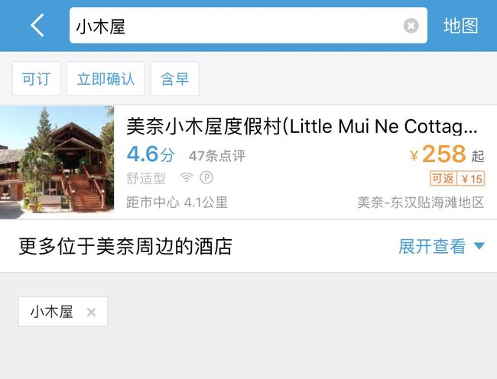Click the blue dropdown triangle next to 展开查看
497x379 pixels.
click(479, 246)
